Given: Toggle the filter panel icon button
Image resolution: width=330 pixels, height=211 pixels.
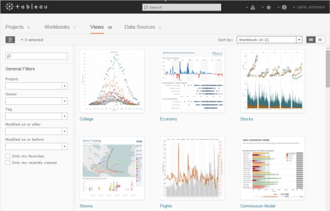Looking at the screenshot, I should click(x=10, y=39).
